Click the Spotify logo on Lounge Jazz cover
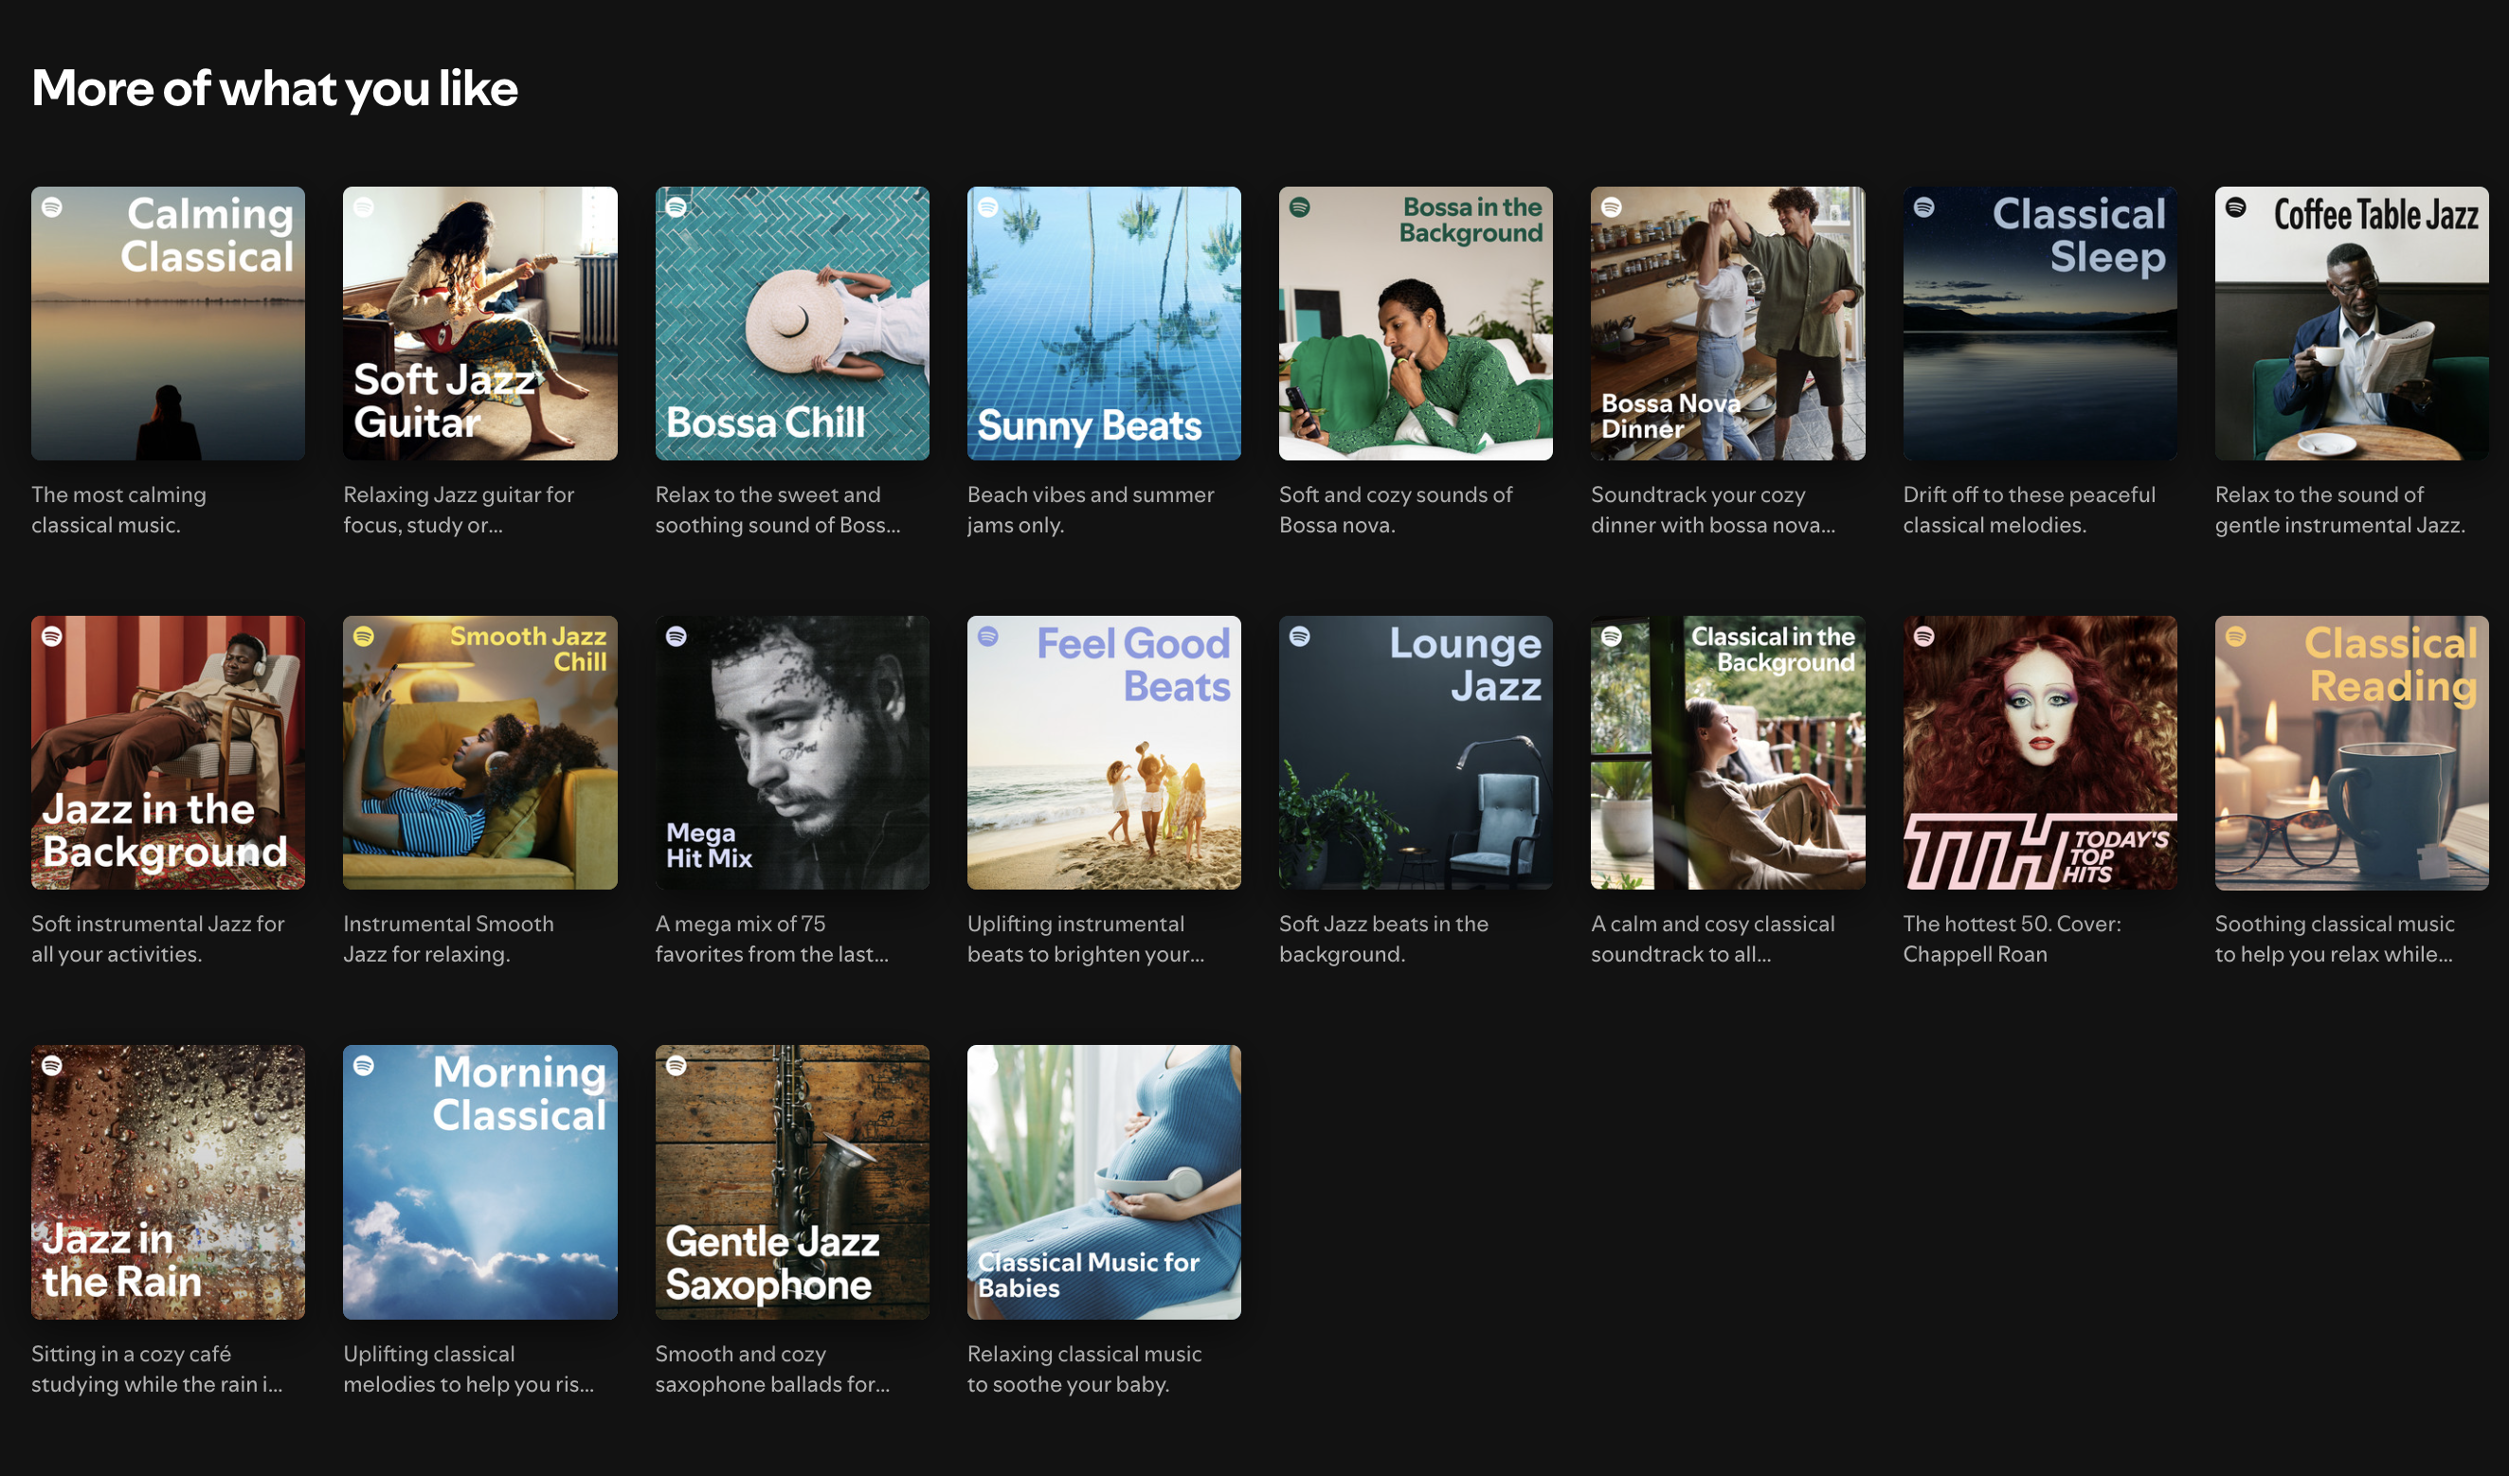 click(1300, 636)
